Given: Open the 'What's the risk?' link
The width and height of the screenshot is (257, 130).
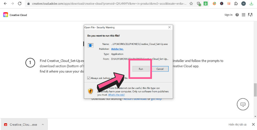Looking at the screenshot, I should (x=116, y=95).
